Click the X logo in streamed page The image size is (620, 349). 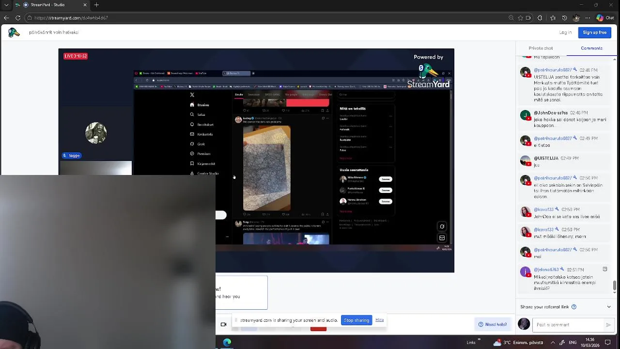coord(192,95)
